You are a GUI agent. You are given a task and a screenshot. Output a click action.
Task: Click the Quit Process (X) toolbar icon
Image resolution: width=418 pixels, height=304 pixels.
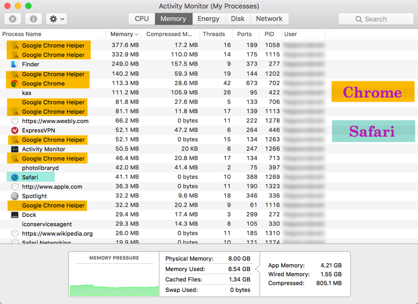click(12, 19)
